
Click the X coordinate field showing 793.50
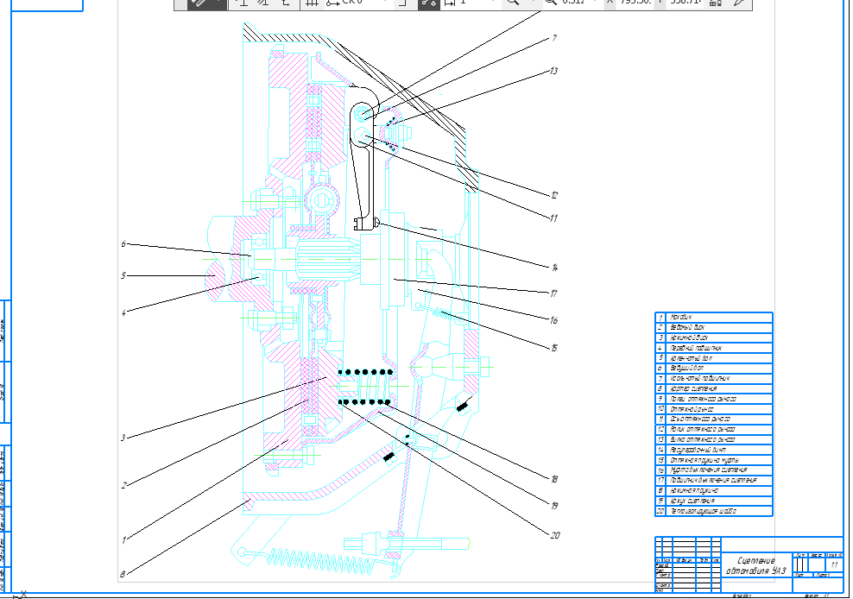[635, 3]
